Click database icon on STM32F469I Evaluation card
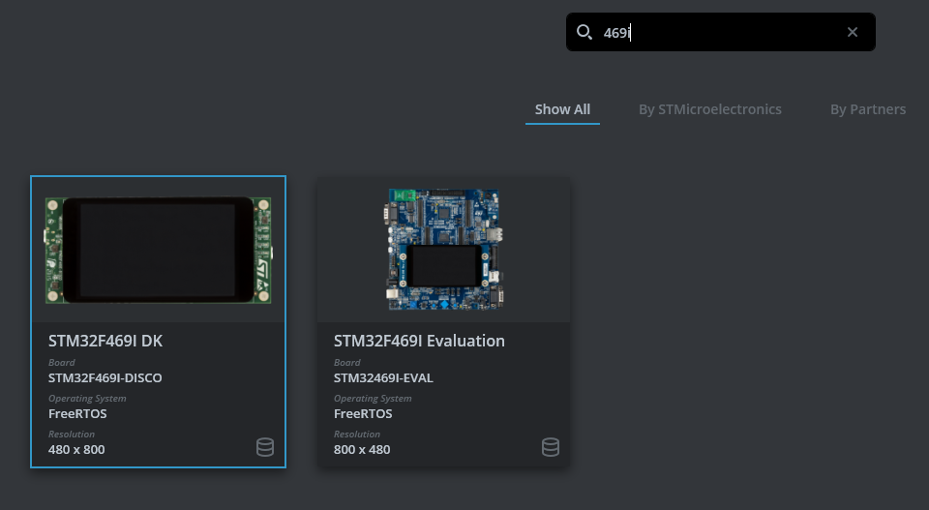The height and width of the screenshot is (510, 929). coord(550,447)
